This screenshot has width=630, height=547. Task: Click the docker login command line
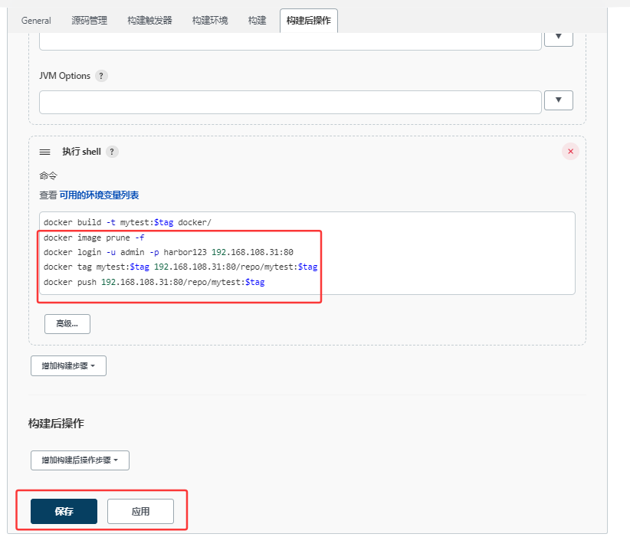(x=169, y=252)
